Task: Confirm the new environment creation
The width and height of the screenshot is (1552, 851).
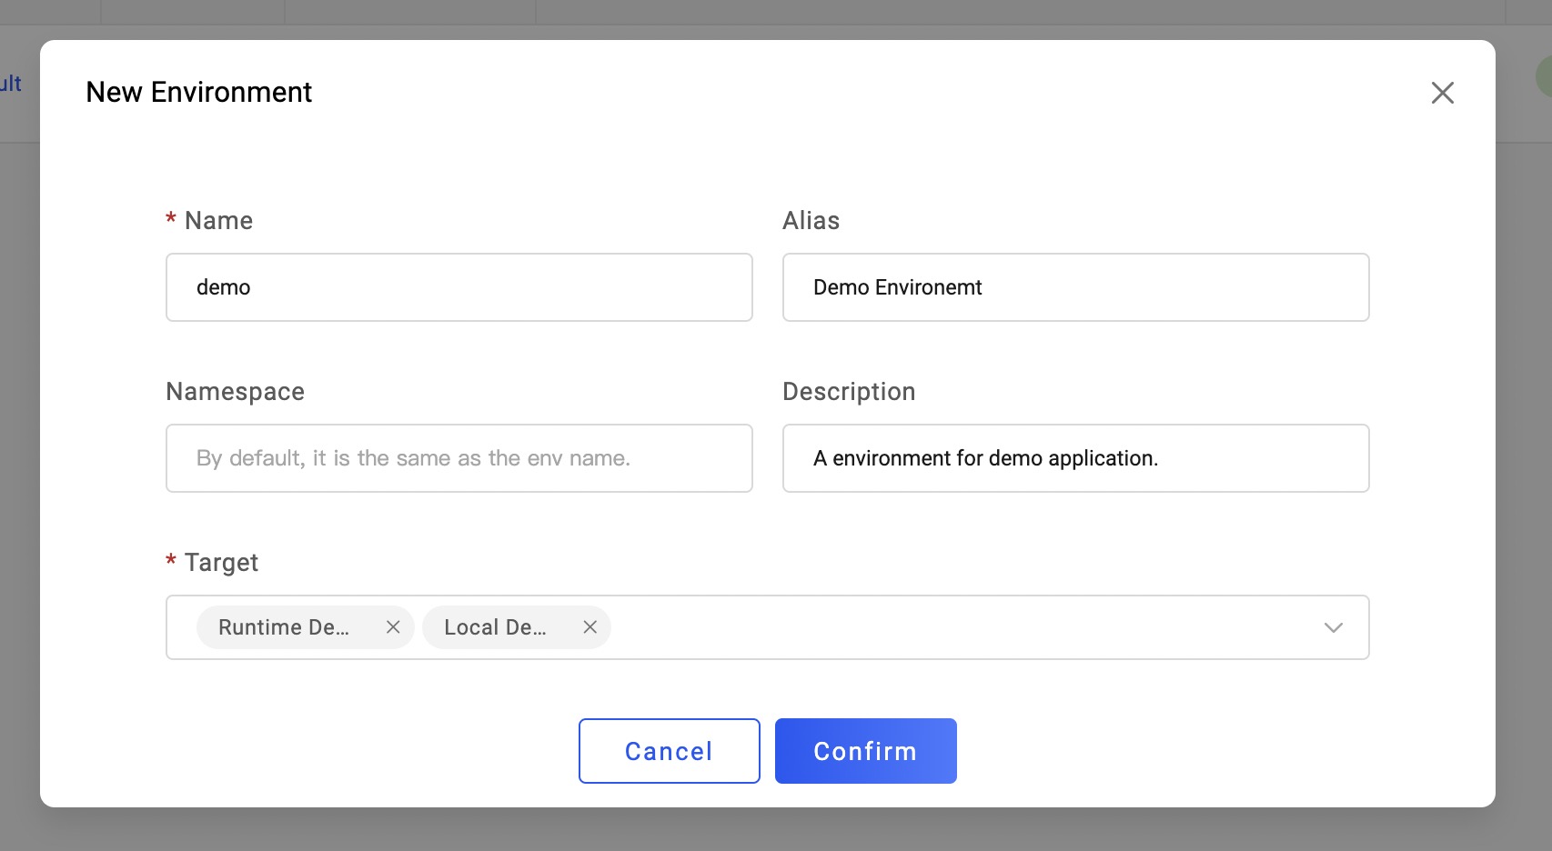Action: pyautogui.click(x=865, y=751)
